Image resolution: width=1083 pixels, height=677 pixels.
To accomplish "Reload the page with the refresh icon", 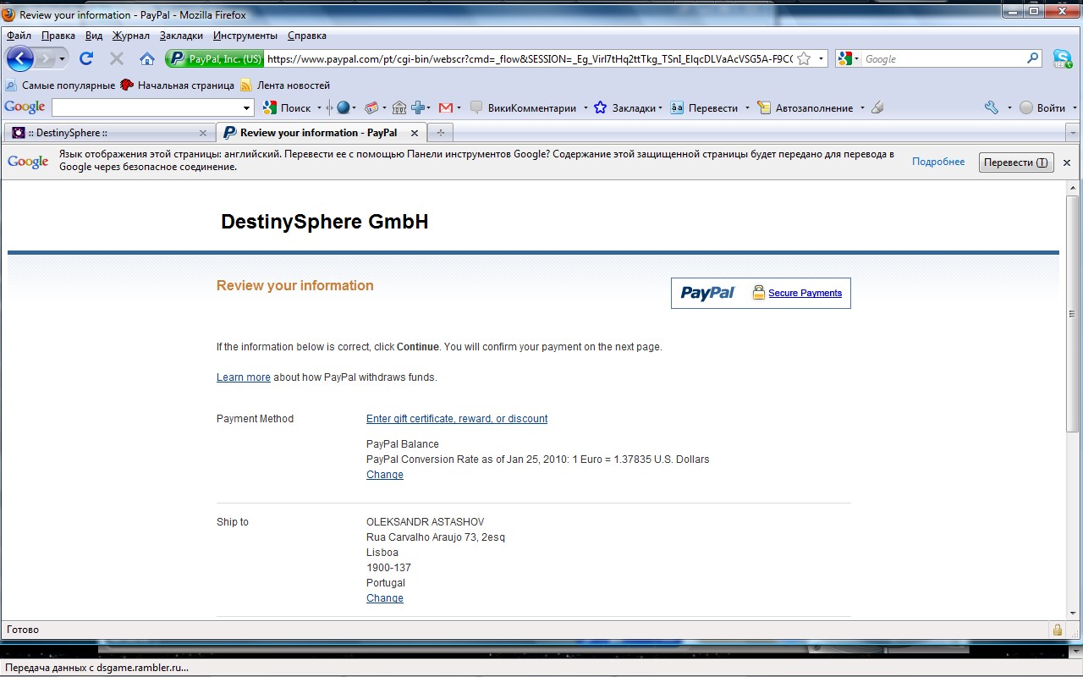I will pos(85,58).
